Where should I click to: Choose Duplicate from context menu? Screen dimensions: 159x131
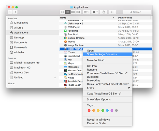pos(108,77)
